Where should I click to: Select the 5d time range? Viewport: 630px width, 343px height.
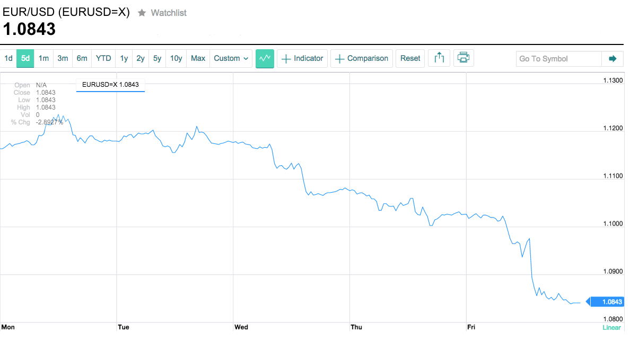coord(25,59)
